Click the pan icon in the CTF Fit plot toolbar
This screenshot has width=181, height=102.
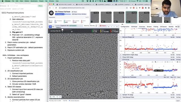(158, 62)
